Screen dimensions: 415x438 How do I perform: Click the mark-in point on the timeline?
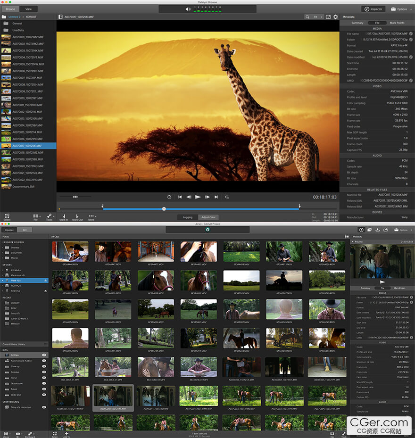[x=103, y=206]
